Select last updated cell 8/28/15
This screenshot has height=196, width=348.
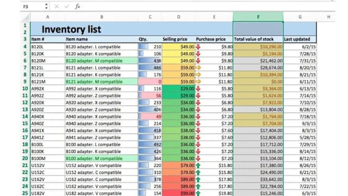300,110
